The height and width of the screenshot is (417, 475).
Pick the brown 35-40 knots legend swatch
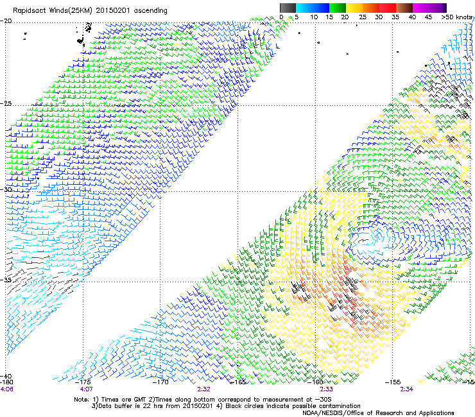[404, 8]
